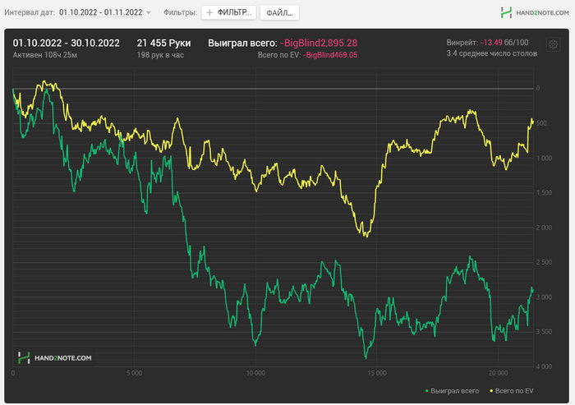
Task: Click the EV total value -BigBlind469.05
Action: click(330, 55)
